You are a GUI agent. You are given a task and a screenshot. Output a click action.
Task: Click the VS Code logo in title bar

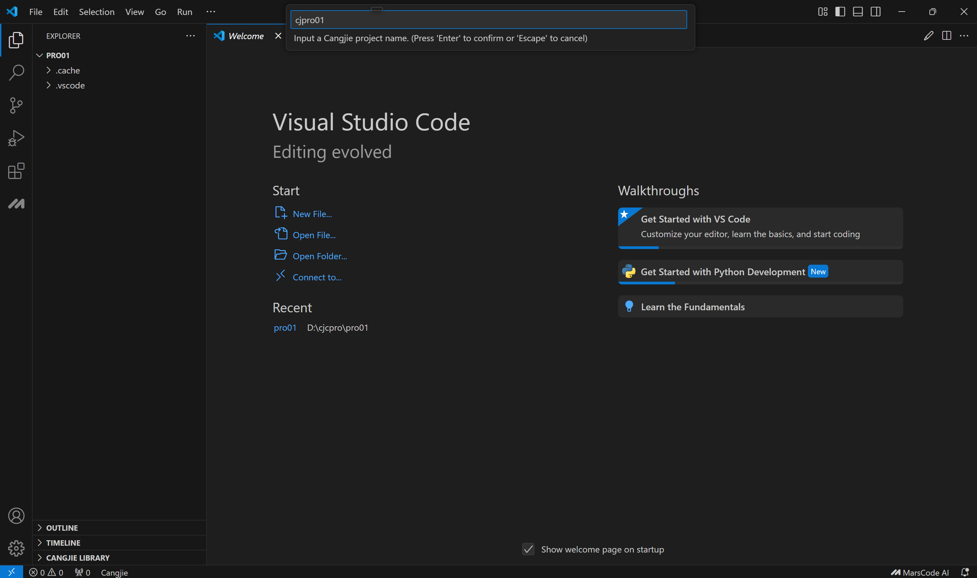pyautogui.click(x=12, y=12)
